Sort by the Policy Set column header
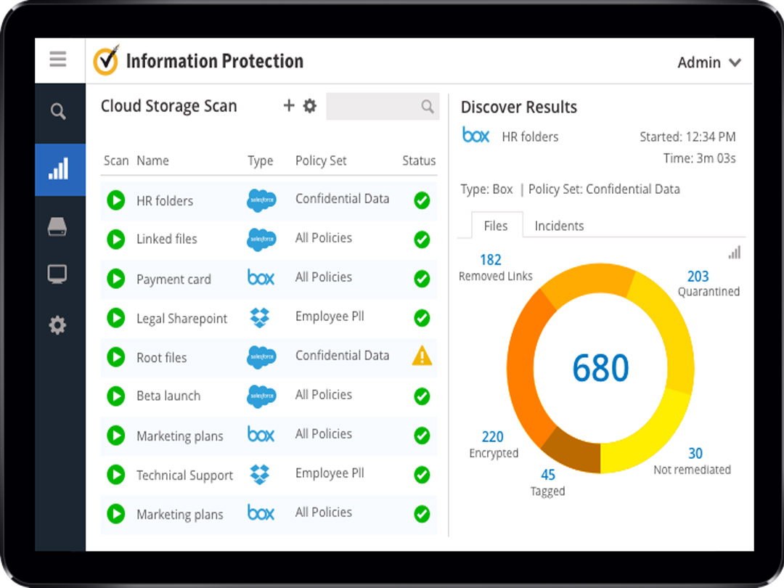The image size is (784, 588). click(321, 160)
